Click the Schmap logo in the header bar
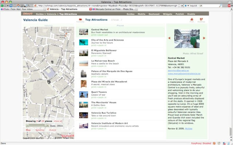The width and height of the screenshot is (233, 145). [x=28, y=14]
